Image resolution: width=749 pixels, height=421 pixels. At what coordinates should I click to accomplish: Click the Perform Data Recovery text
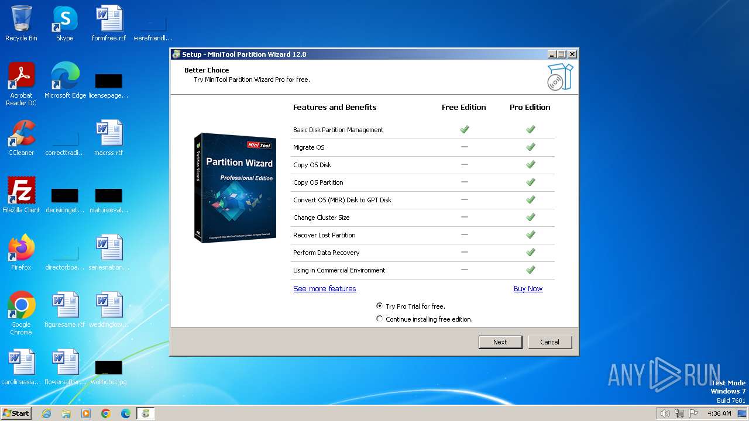327,253
